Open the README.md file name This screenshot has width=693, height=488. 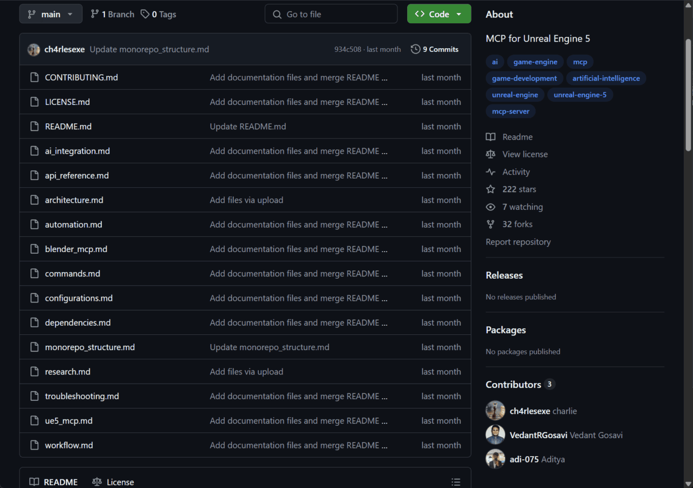(68, 127)
